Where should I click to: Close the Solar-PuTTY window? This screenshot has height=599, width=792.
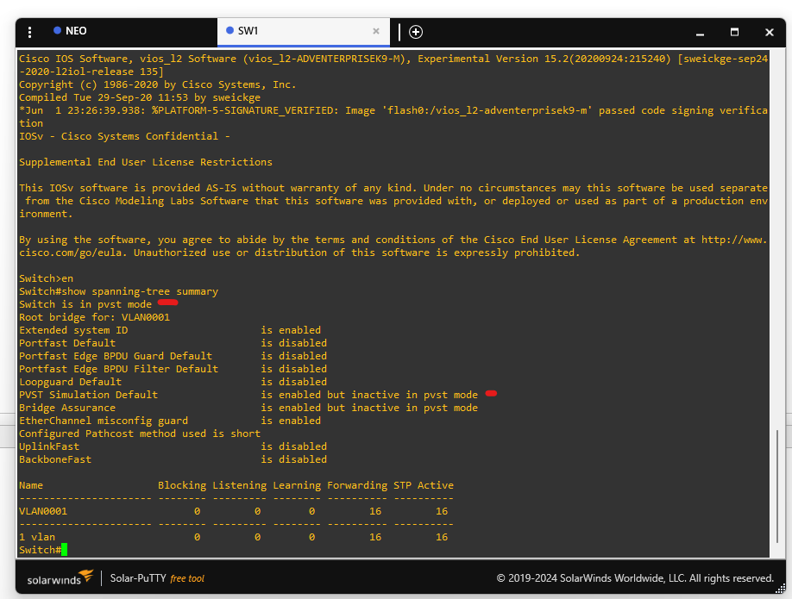click(770, 32)
